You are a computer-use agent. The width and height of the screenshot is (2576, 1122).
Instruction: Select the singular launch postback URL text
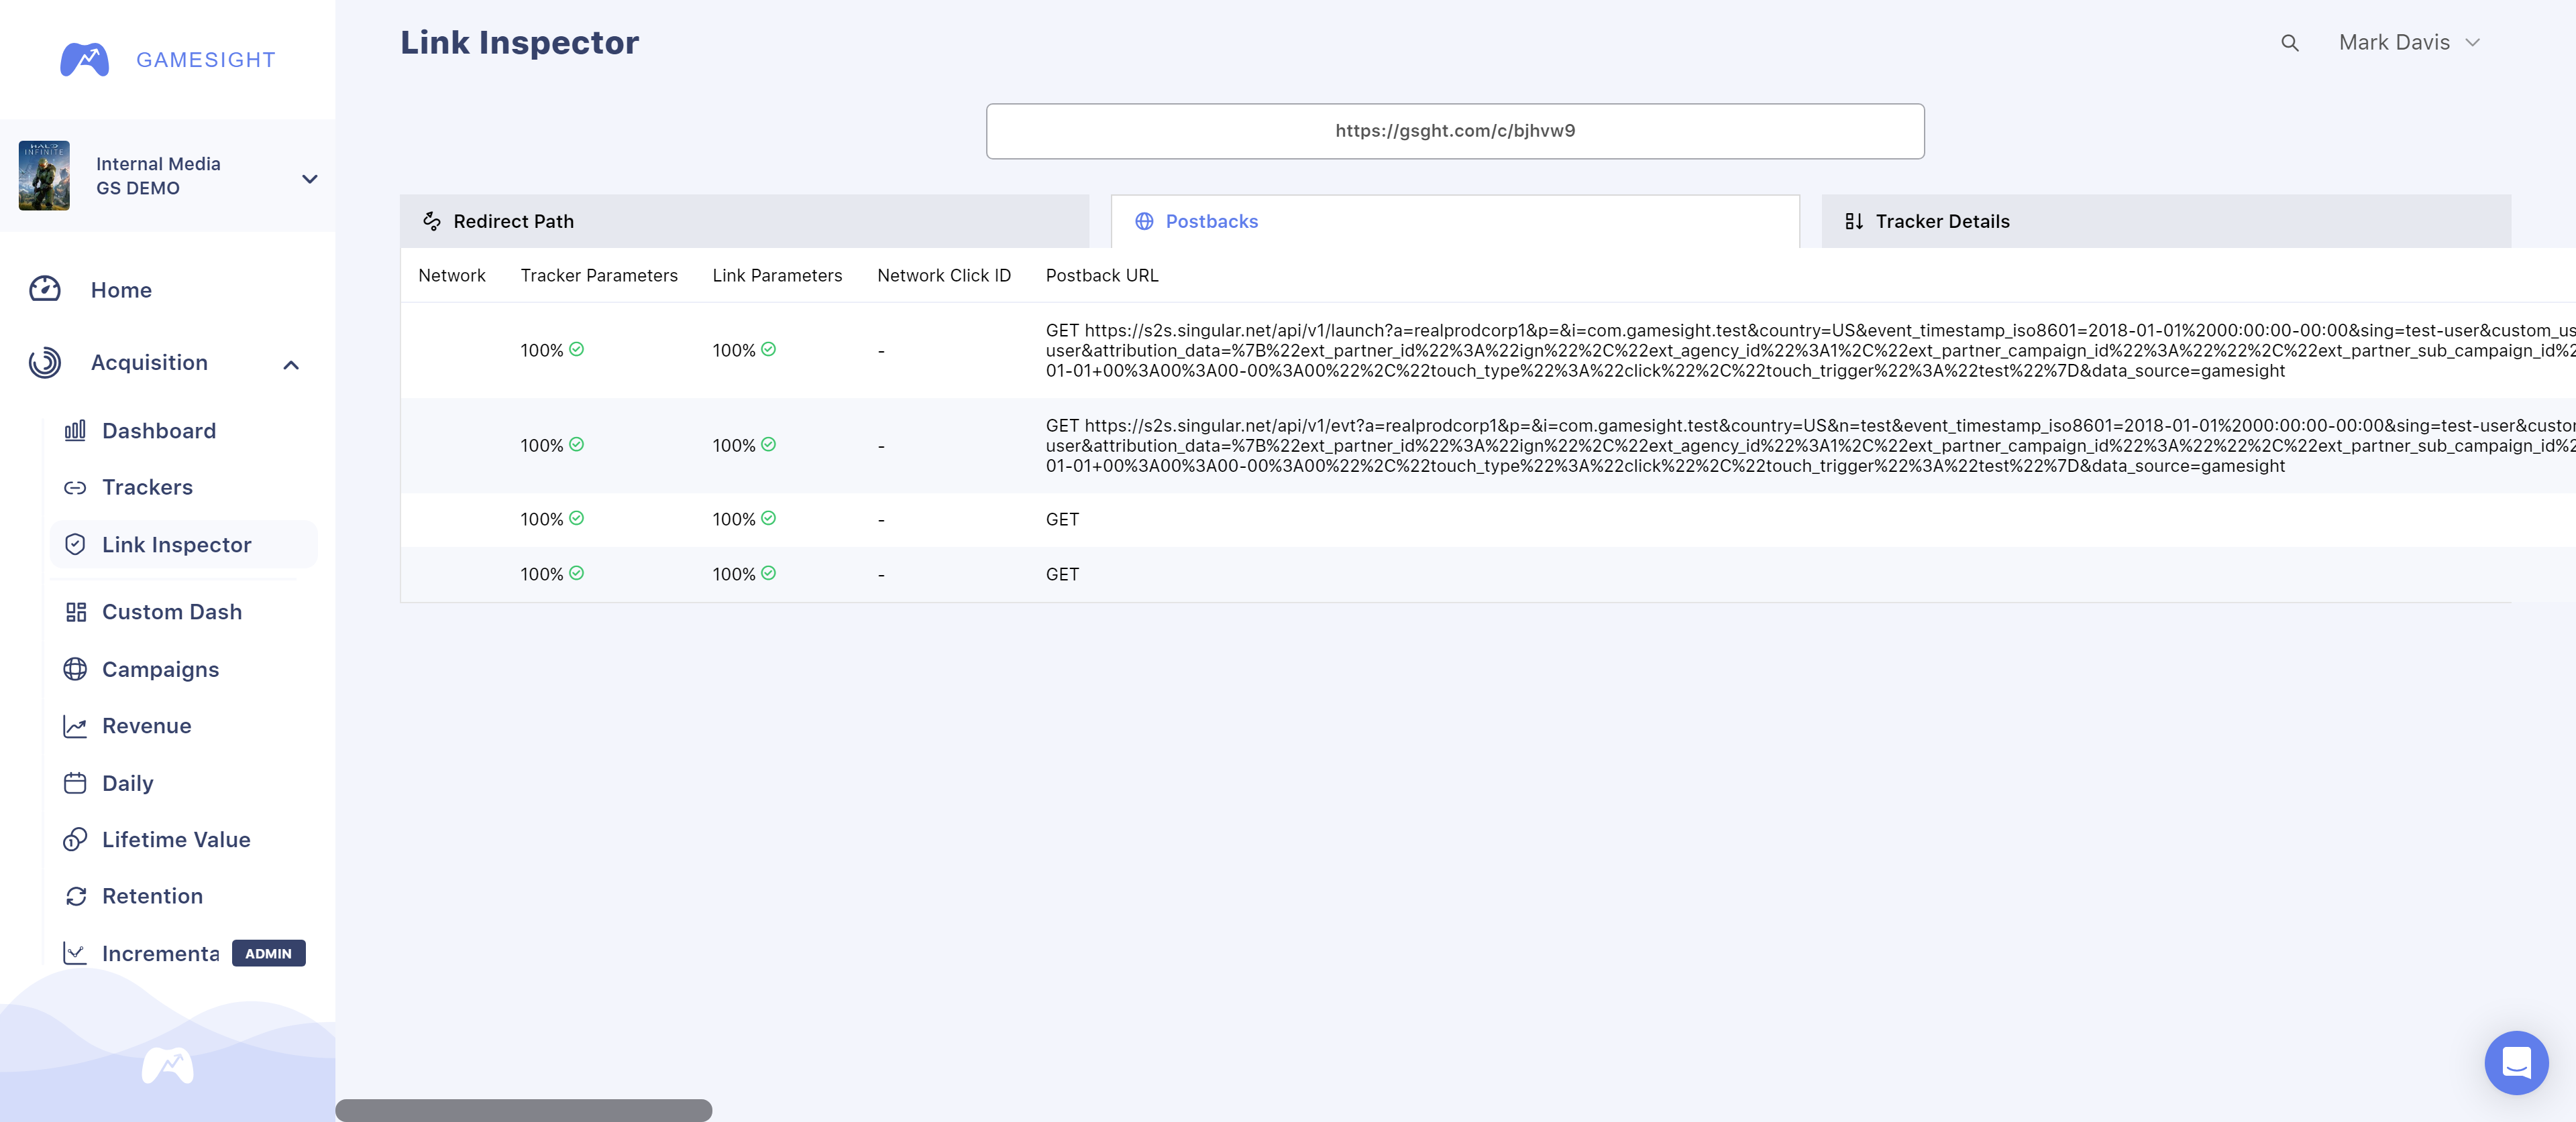[1810, 351]
